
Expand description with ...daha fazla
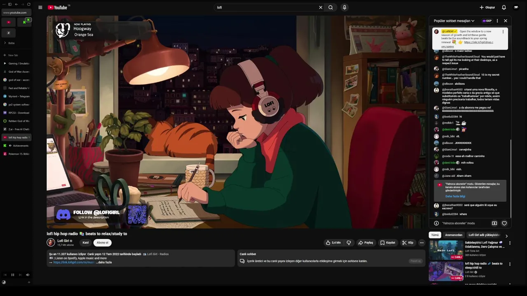104,262
